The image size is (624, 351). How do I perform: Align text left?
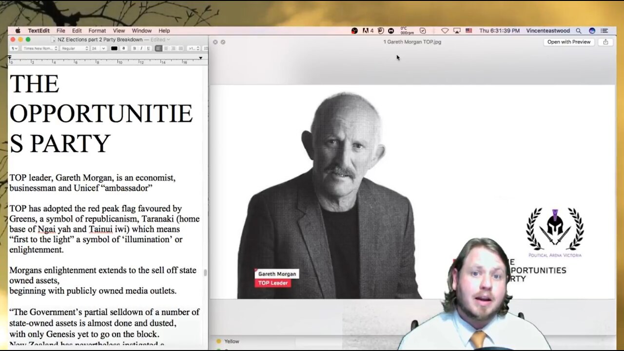click(158, 48)
